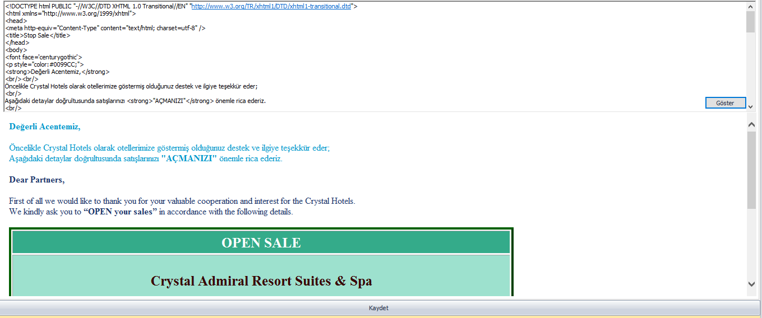Click the "OPEN your sales" bold phrase
The image size is (762, 318).
pyautogui.click(x=120, y=212)
